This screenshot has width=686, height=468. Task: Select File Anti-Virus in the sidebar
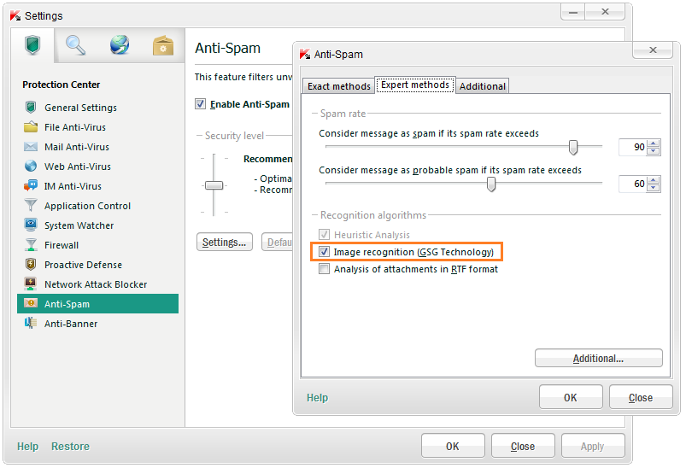tap(75, 127)
